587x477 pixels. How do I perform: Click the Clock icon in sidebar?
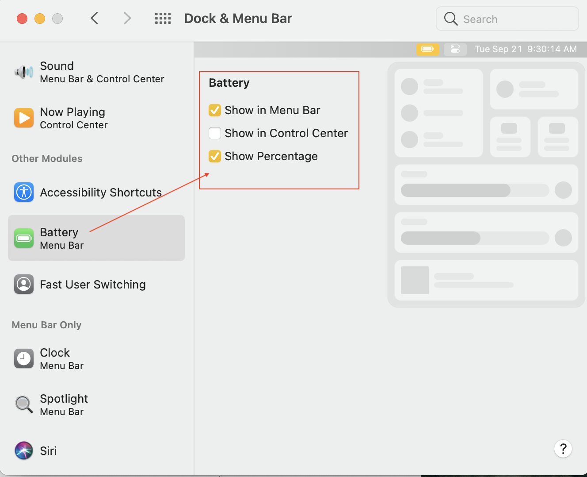[x=24, y=358]
